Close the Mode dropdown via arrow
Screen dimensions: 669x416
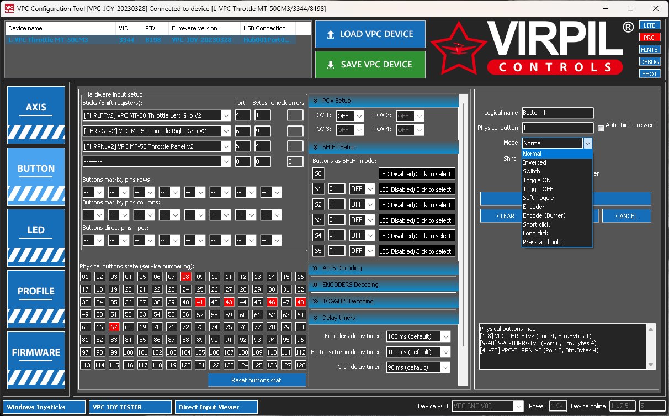click(588, 143)
